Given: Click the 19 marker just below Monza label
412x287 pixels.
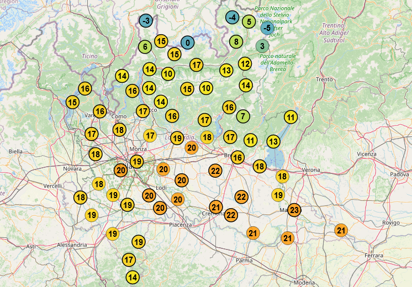Looking at the screenshot, I should click(136, 161).
